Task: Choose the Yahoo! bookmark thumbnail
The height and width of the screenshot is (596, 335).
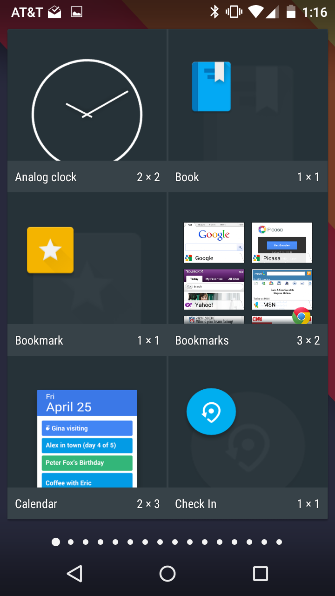Action: 214,289
